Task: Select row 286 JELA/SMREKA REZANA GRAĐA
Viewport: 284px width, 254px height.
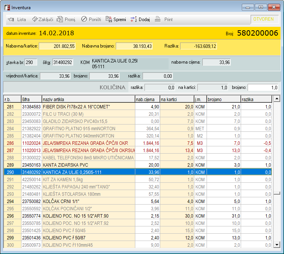Action: pos(77,143)
